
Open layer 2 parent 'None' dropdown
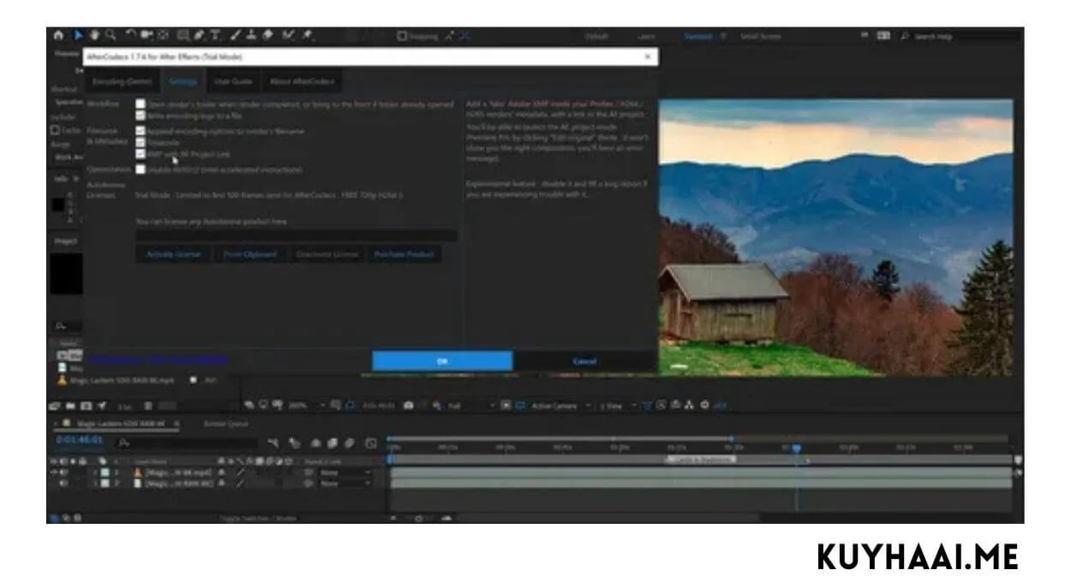(x=344, y=483)
